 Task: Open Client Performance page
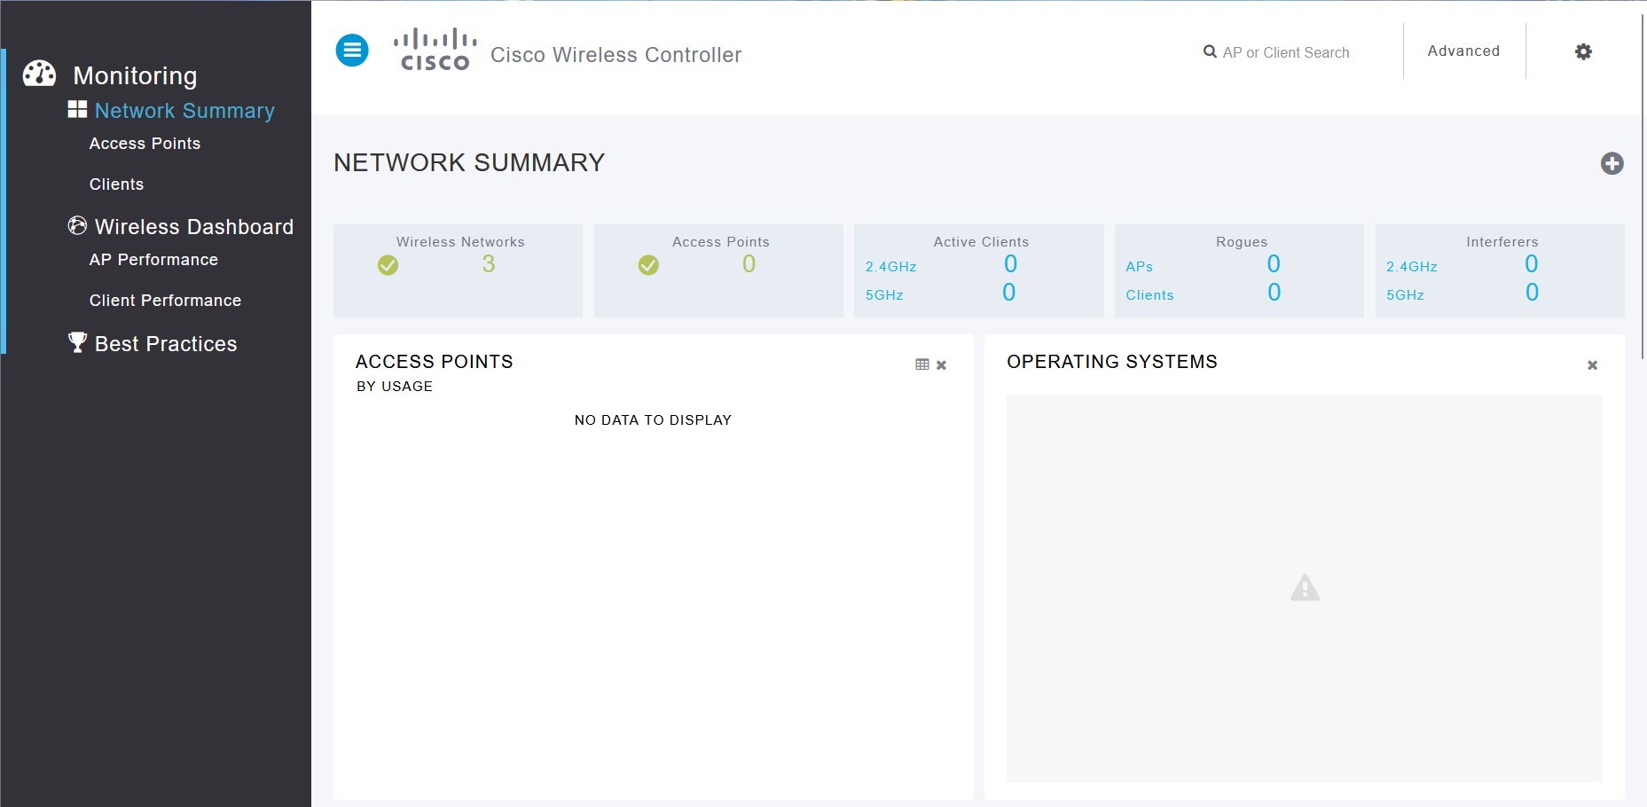pyautogui.click(x=165, y=301)
